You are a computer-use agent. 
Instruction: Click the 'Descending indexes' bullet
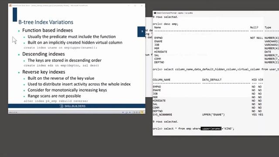click(x=44, y=54)
